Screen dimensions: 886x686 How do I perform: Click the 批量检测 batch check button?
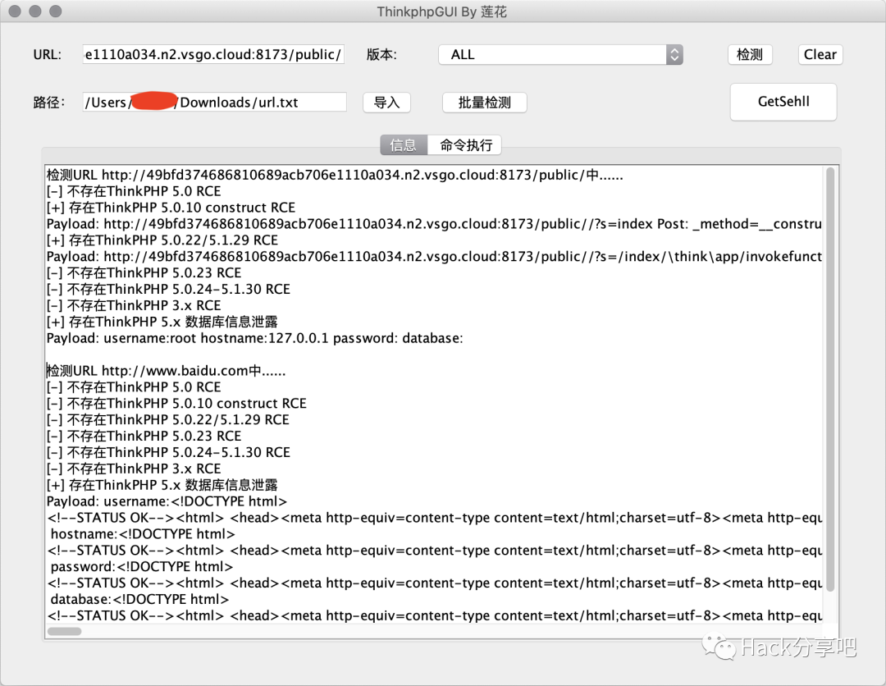[x=484, y=103]
